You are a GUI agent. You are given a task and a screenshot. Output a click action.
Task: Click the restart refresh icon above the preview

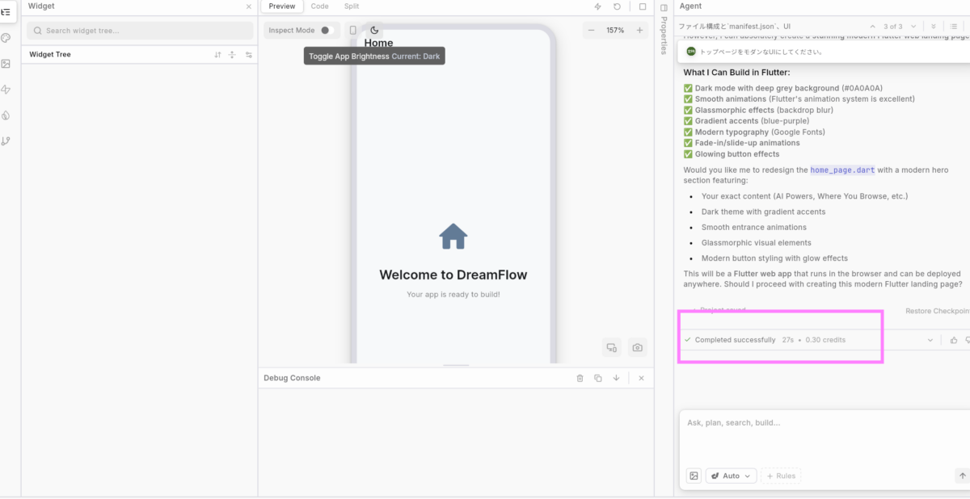pyautogui.click(x=618, y=6)
